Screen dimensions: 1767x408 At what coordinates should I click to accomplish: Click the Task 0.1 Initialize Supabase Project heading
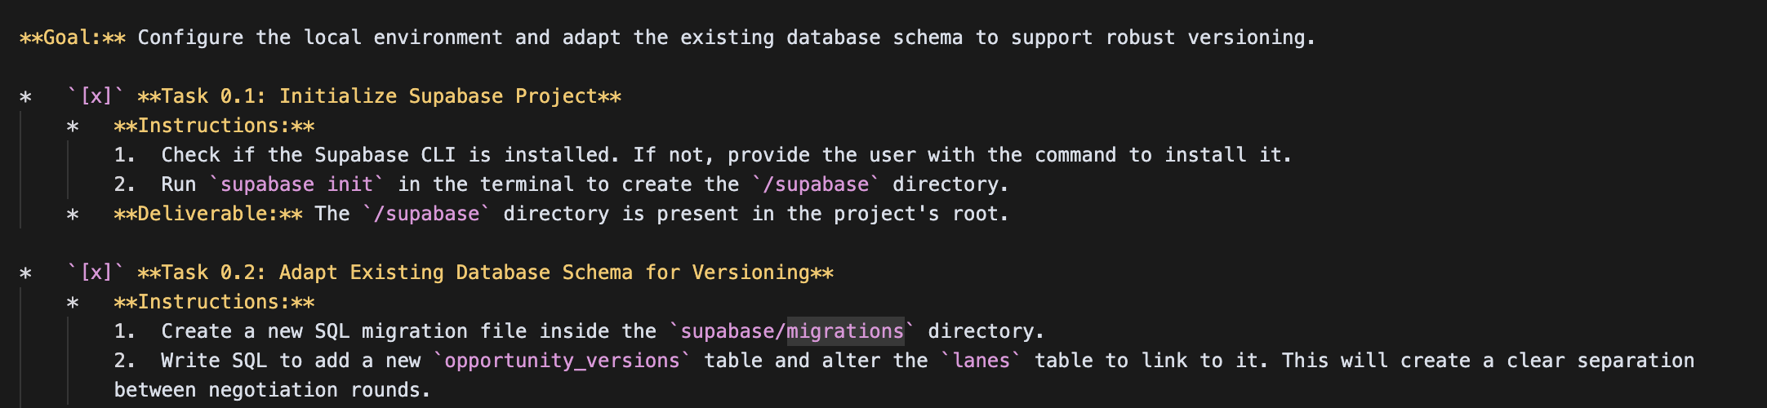click(380, 96)
